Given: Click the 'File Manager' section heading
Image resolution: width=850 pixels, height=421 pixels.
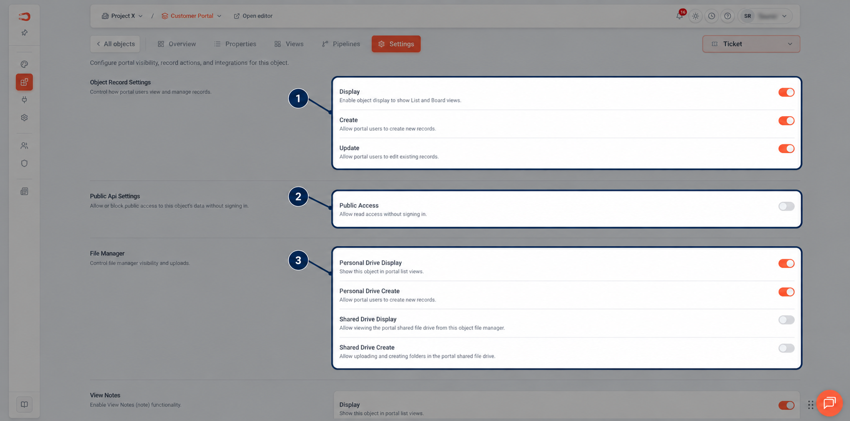Looking at the screenshot, I should point(107,253).
